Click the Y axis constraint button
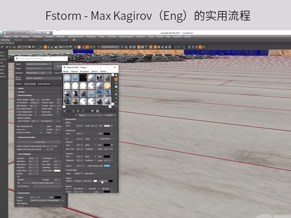The width and height of the screenshot is (291, 218). [x=194, y=47]
